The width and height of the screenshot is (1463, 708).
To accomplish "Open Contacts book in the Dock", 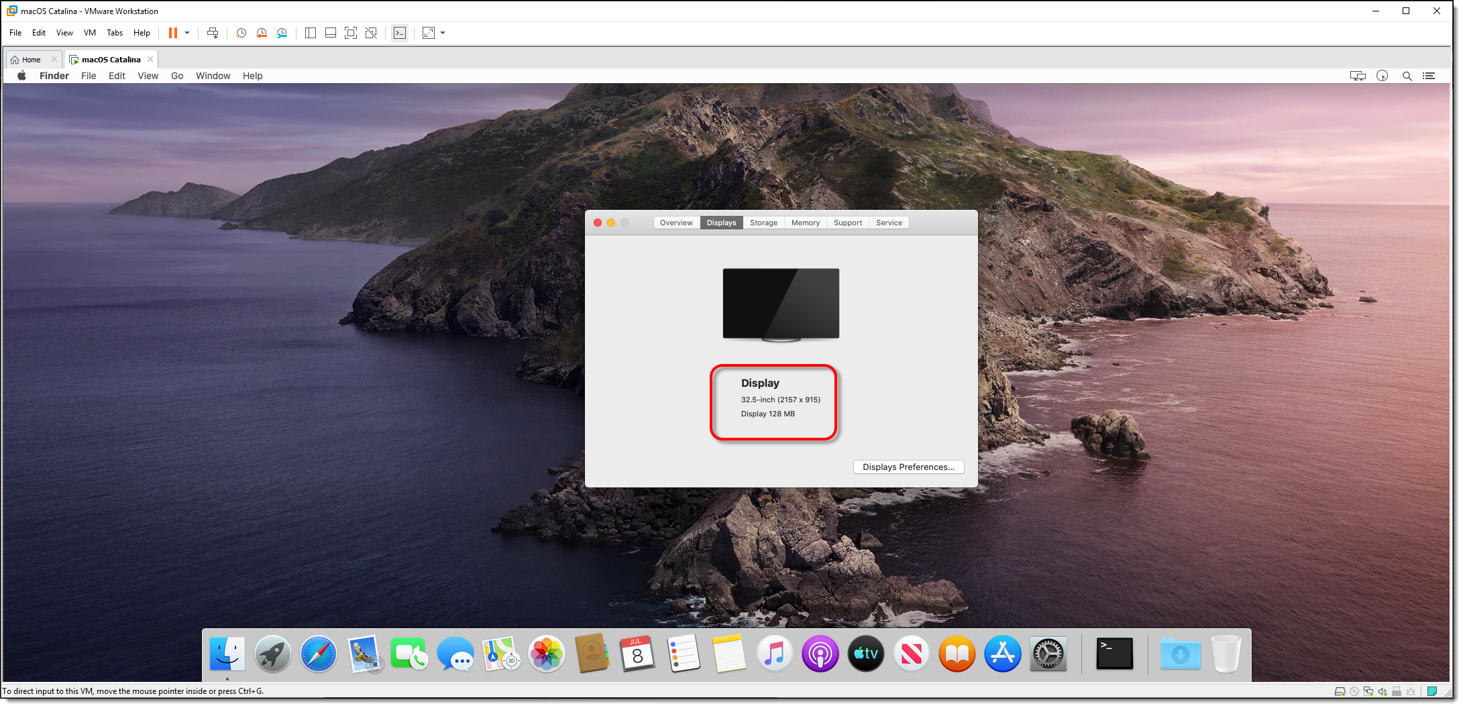I will click(x=592, y=654).
